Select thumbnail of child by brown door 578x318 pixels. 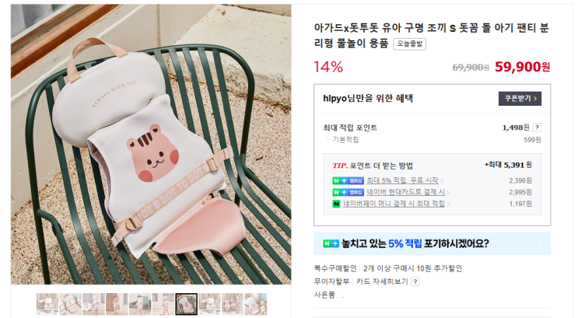click(117, 304)
